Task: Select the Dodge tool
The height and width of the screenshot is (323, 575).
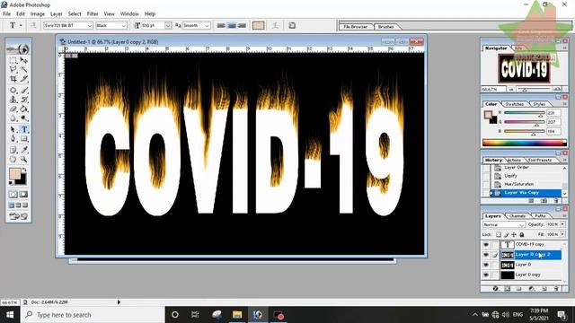Action: click(24, 118)
